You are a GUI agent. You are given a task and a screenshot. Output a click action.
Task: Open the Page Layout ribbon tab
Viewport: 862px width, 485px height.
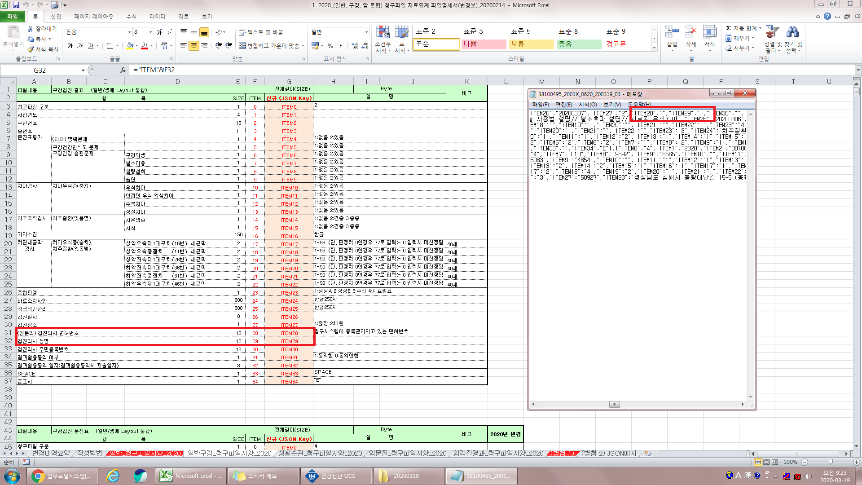93,17
